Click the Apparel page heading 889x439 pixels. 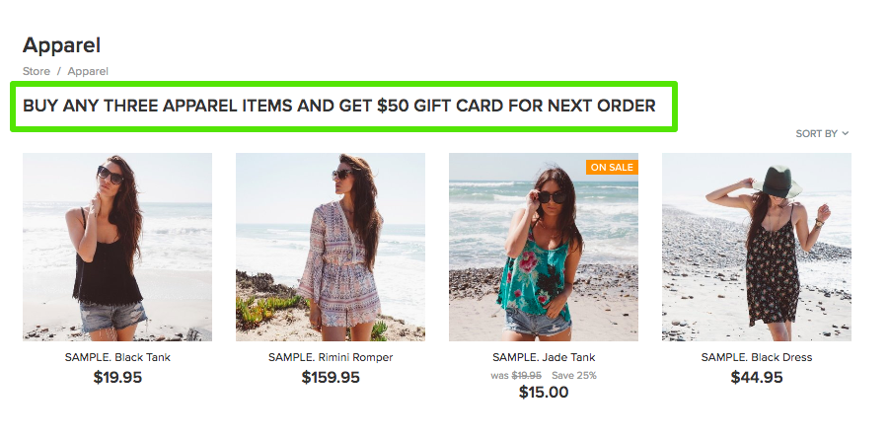62,45
